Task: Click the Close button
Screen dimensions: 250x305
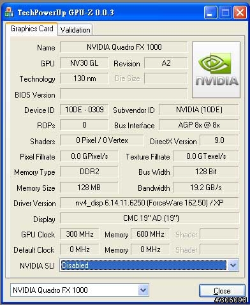Action: (x=222, y=290)
